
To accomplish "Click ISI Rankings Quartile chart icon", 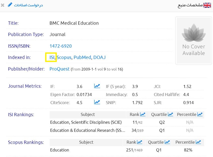I will point(170,114).
